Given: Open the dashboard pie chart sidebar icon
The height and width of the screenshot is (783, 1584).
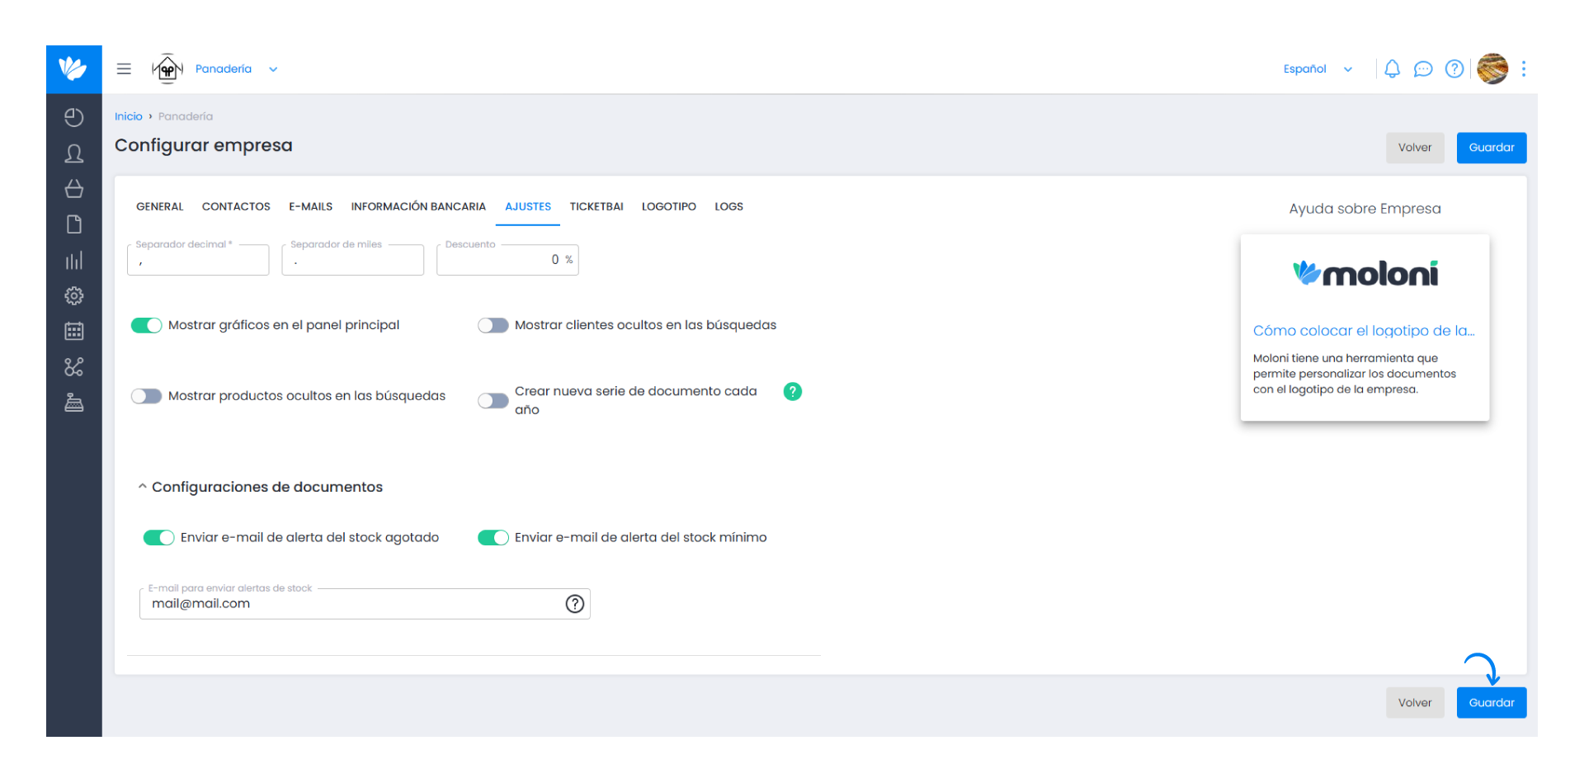Looking at the screenshot, I should 74,117.
